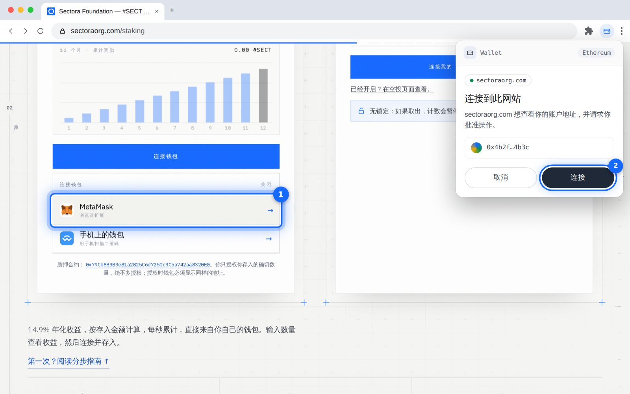Focus the address bar with sectoraorg.com/staking
The width and height of the screenshot is (630, 394).
pyautogui.click(x=314, y=31)
